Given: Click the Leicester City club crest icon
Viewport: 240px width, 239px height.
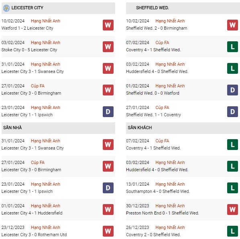Looking at the screenshot, I should point(6,8).
